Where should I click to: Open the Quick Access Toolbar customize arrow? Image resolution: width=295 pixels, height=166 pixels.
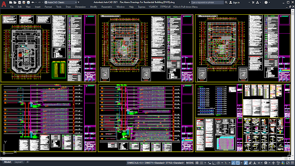78,2
